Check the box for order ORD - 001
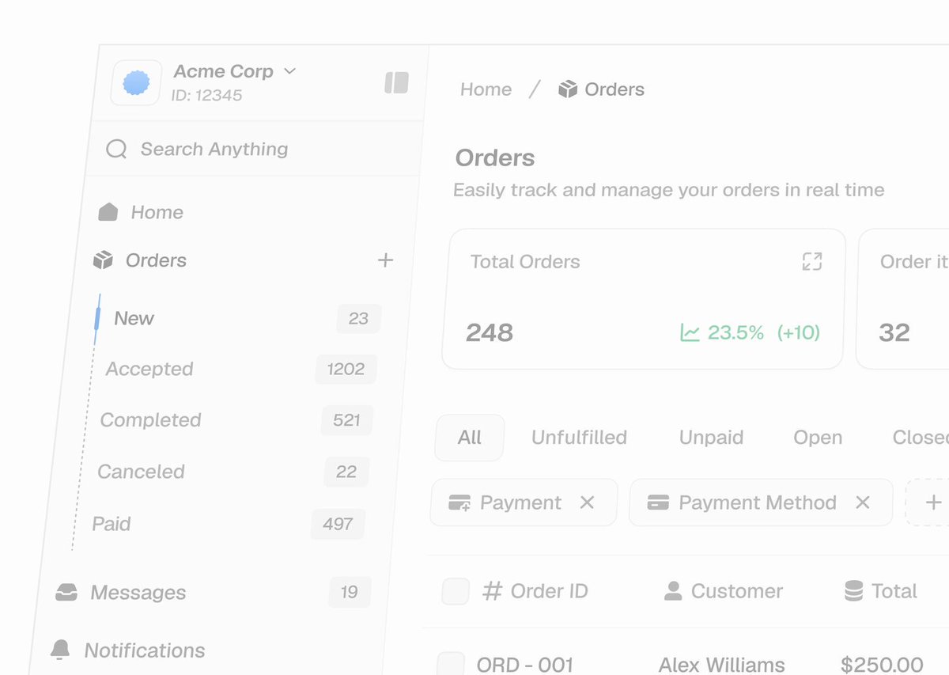The width and height of the screenshot is (949, 675). [x=451, y=663]
